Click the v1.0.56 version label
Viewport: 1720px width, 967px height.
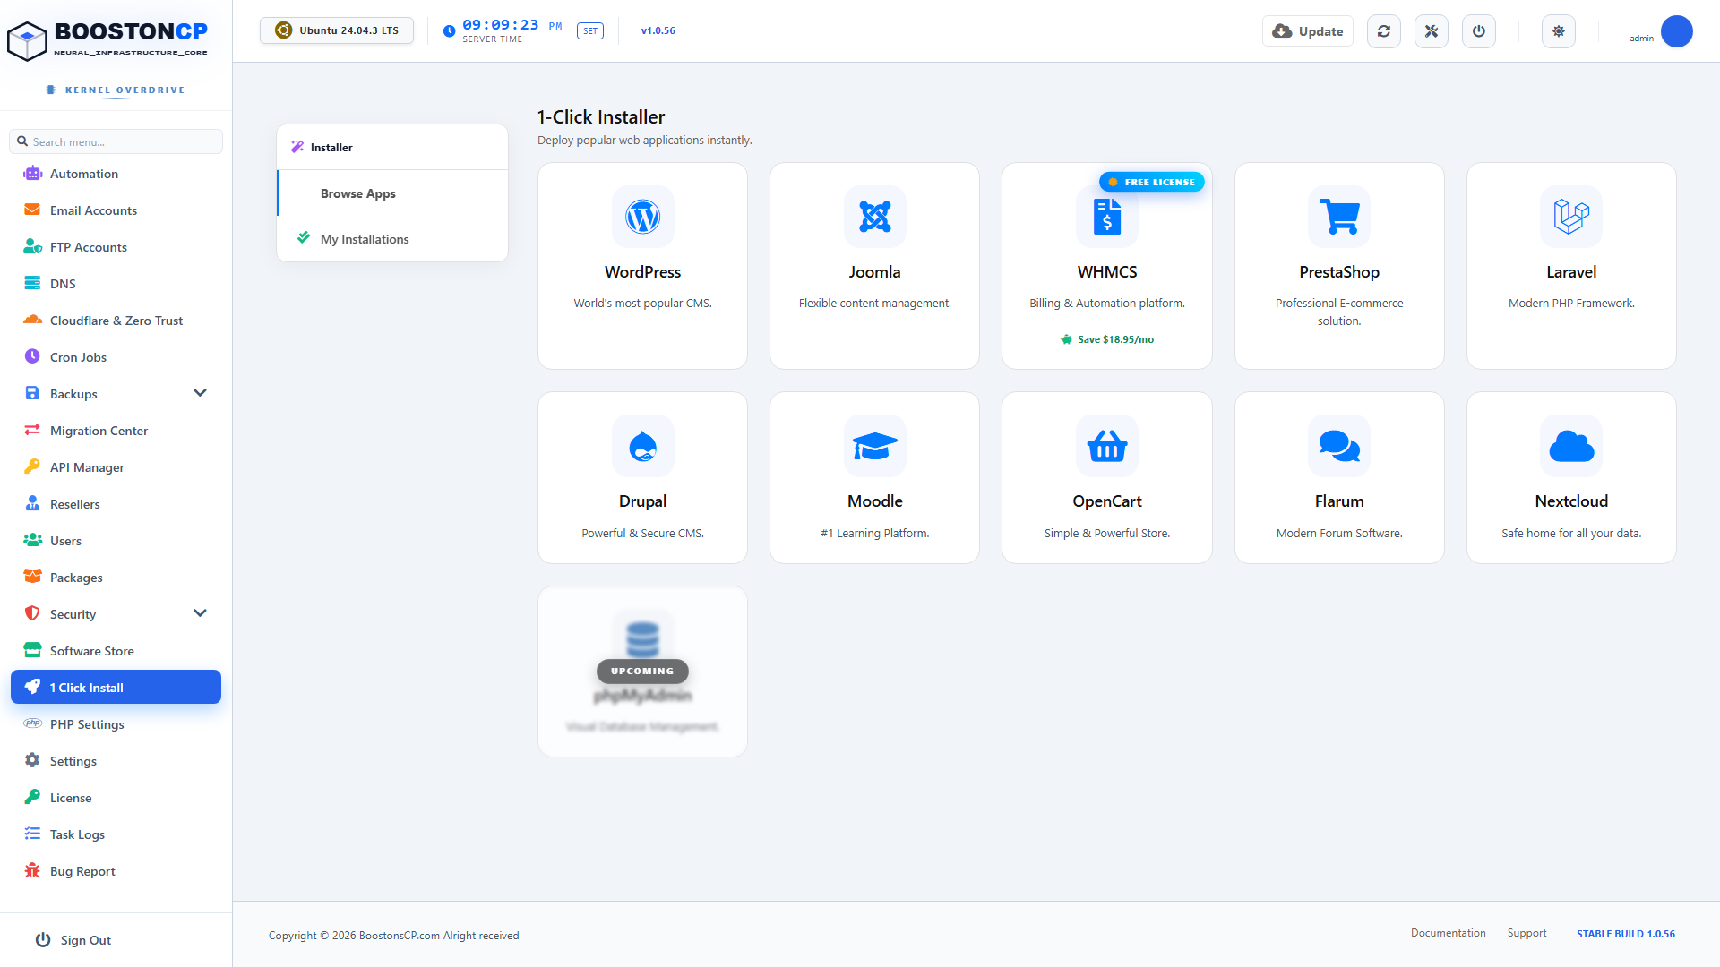click(x=658, y=30)
